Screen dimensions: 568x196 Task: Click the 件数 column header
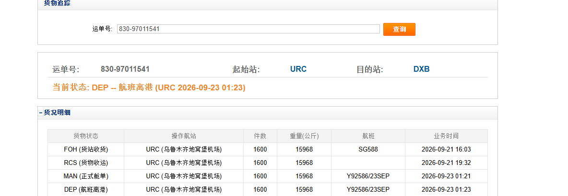(260, 136)
